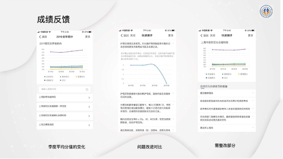Tap the search magnifier icon in search box

pos(87,89)
